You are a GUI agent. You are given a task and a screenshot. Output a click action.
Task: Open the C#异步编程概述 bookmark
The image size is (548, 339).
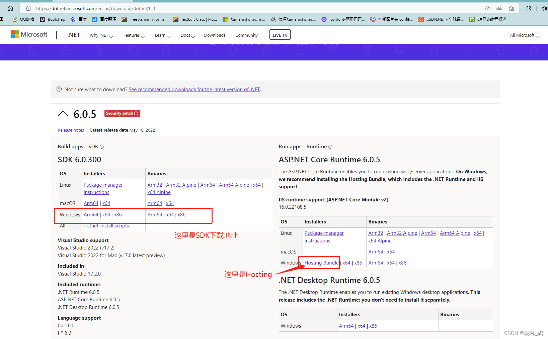(x=488, y=19)
